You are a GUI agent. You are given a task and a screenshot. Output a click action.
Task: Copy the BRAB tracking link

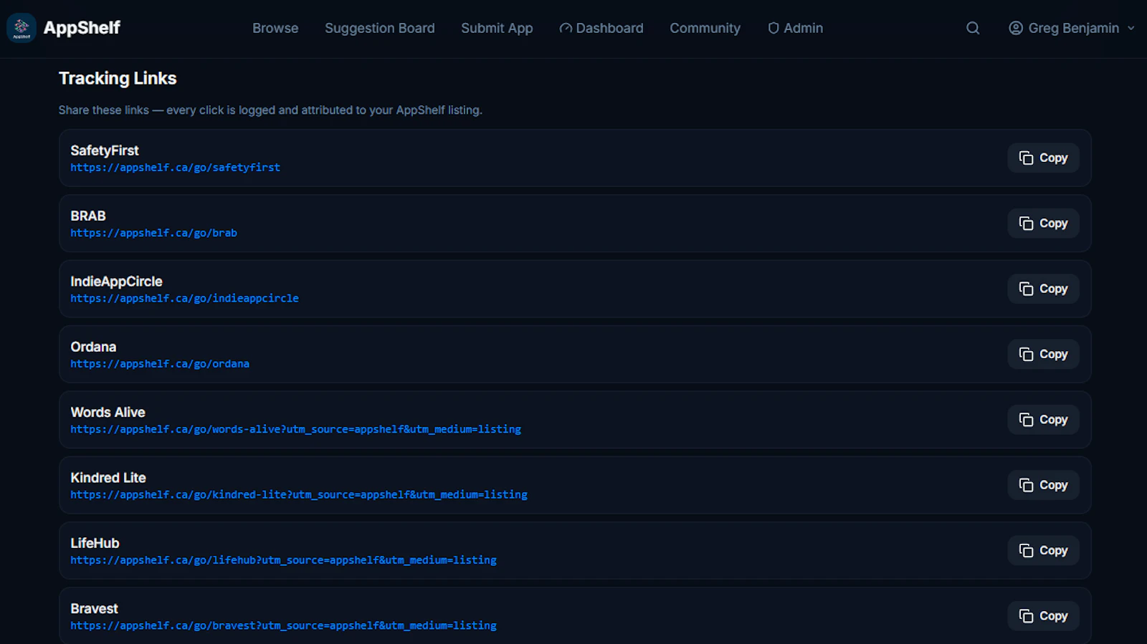tap(1043, 224)
